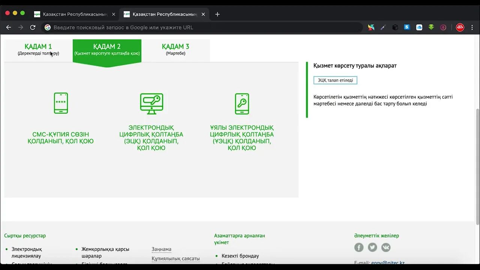Switch to first Қазақстан Республикасының tab
Screen dimensions: 480x270
tap(75, 14)
